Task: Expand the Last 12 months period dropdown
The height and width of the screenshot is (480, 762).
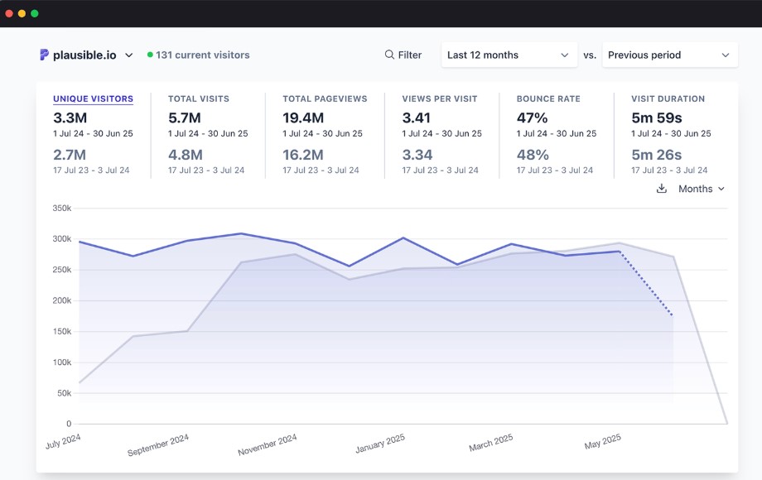Action: 508,55
